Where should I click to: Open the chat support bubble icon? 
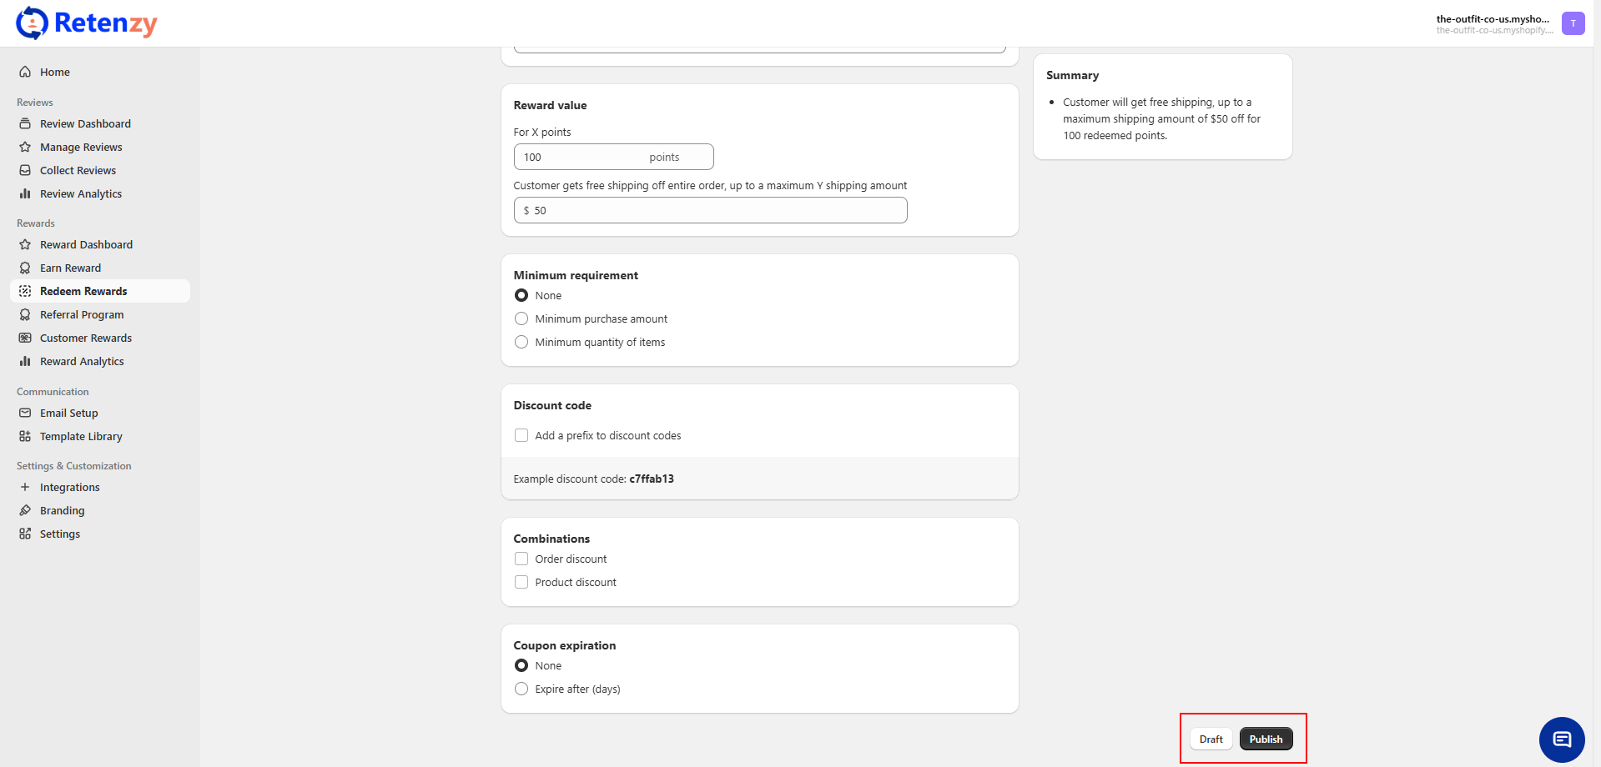pyautogui.click(x=1562, y=739)
